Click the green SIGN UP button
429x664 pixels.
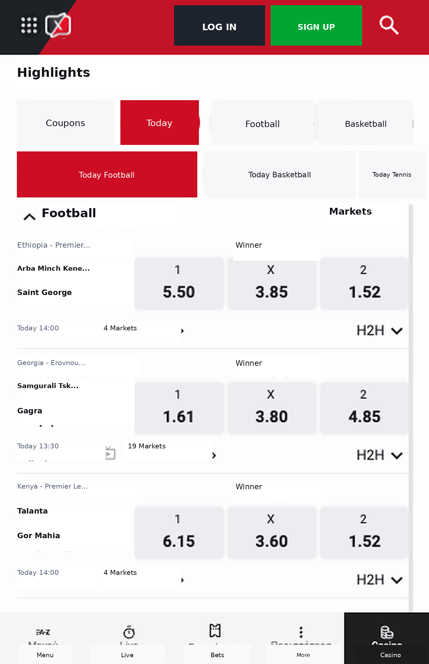(316, 26)
